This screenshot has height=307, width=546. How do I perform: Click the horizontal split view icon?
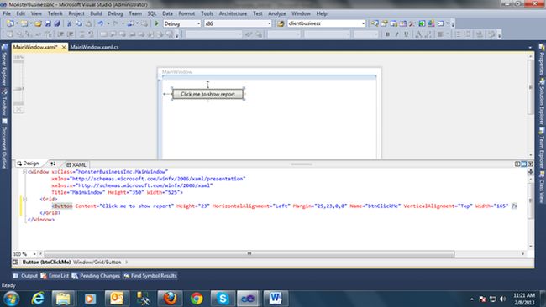click(523, 164)
